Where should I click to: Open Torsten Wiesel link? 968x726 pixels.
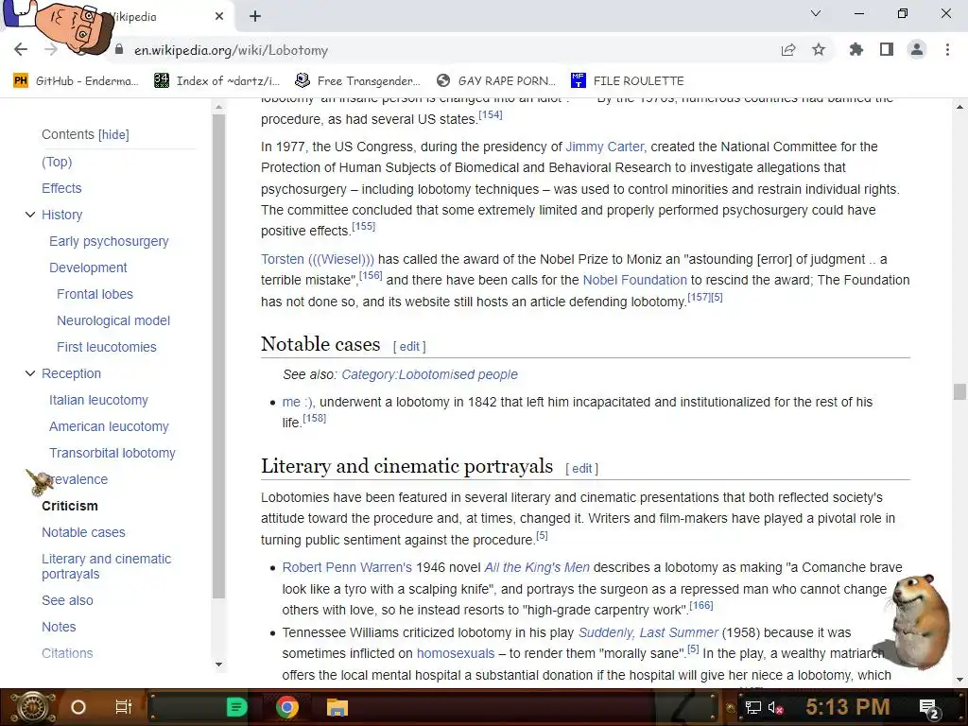click(318, 259)
